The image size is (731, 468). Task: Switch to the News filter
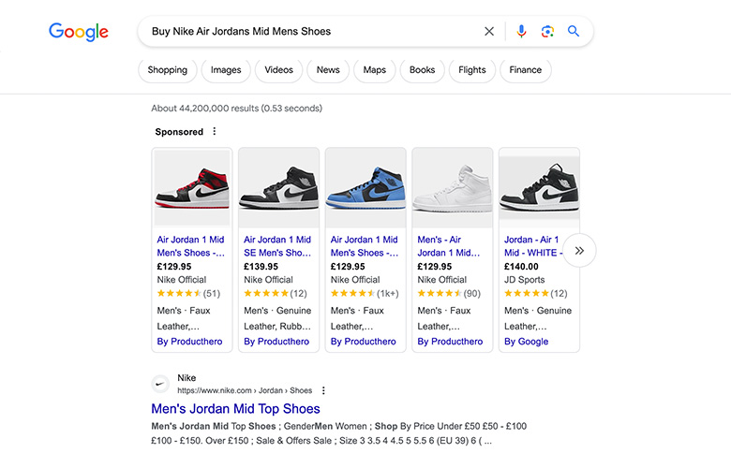click(328, 70)
